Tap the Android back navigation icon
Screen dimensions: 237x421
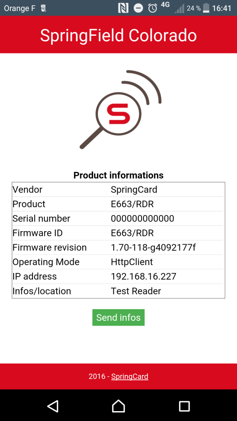point(53,406)
